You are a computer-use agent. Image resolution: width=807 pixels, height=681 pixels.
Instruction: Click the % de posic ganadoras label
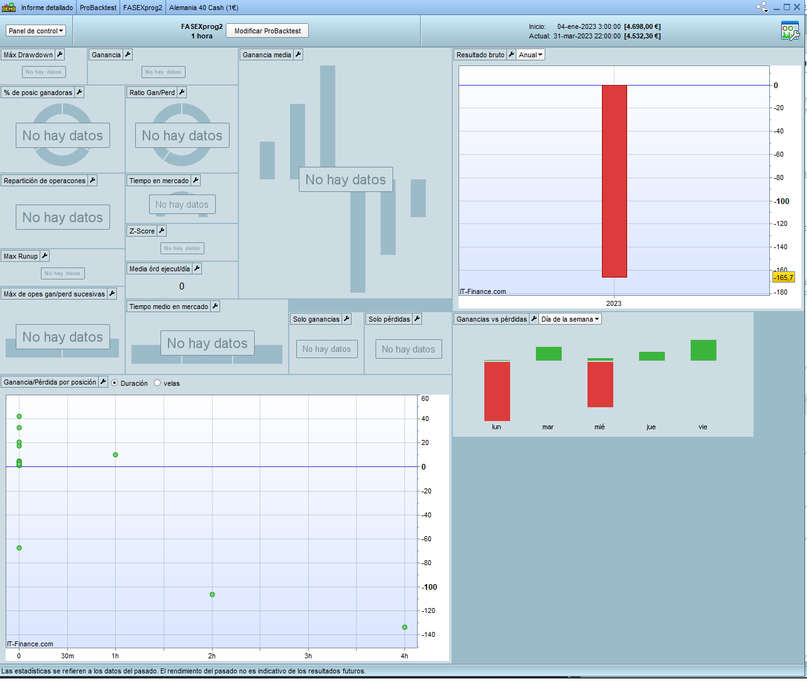(38, 93)
